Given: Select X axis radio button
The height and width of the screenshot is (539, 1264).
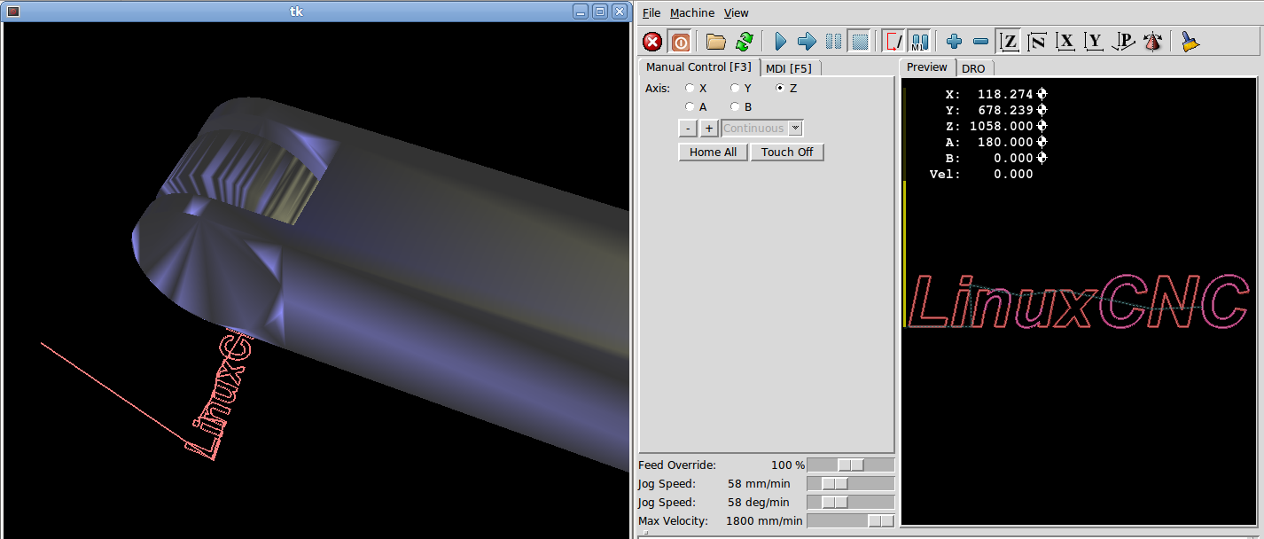Looking at the screenshot, I should pyautogui.click(x=690, y=89).
